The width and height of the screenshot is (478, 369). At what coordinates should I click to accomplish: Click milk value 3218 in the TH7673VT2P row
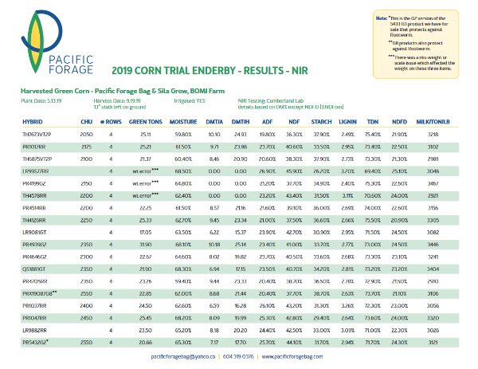[433, 135]
